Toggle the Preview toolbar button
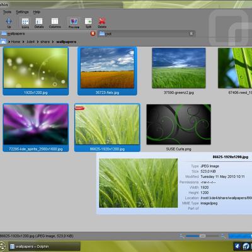 point(74,23)
